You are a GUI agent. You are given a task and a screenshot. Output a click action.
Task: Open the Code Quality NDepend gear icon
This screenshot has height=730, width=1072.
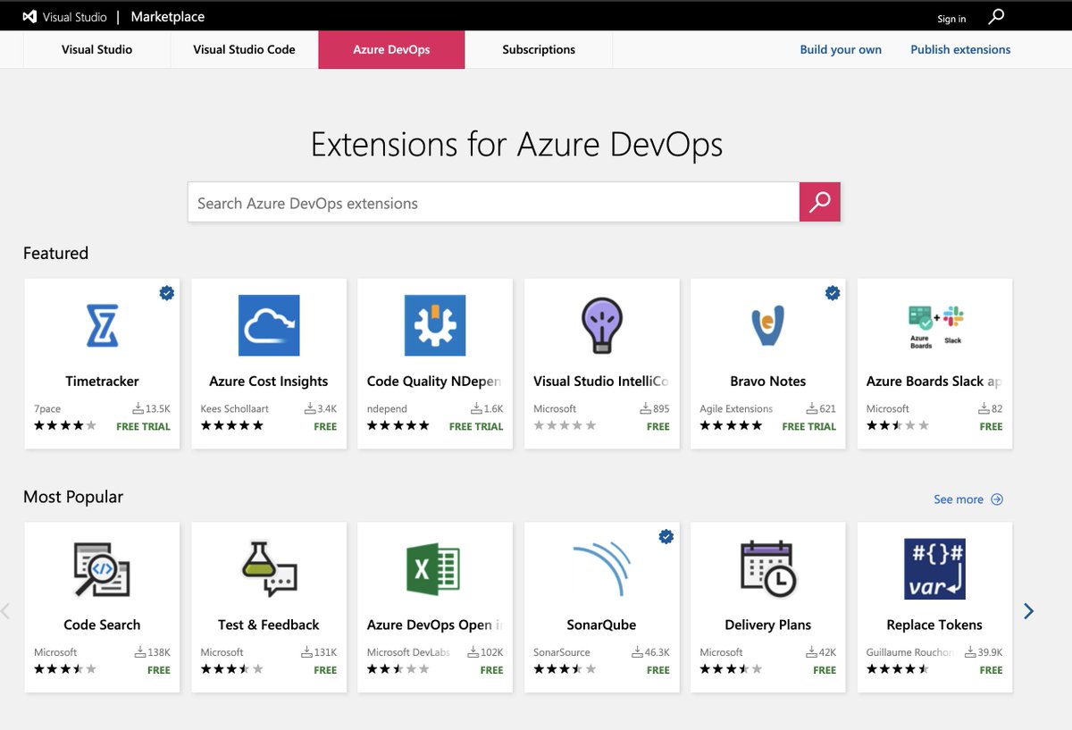[435, 325]
